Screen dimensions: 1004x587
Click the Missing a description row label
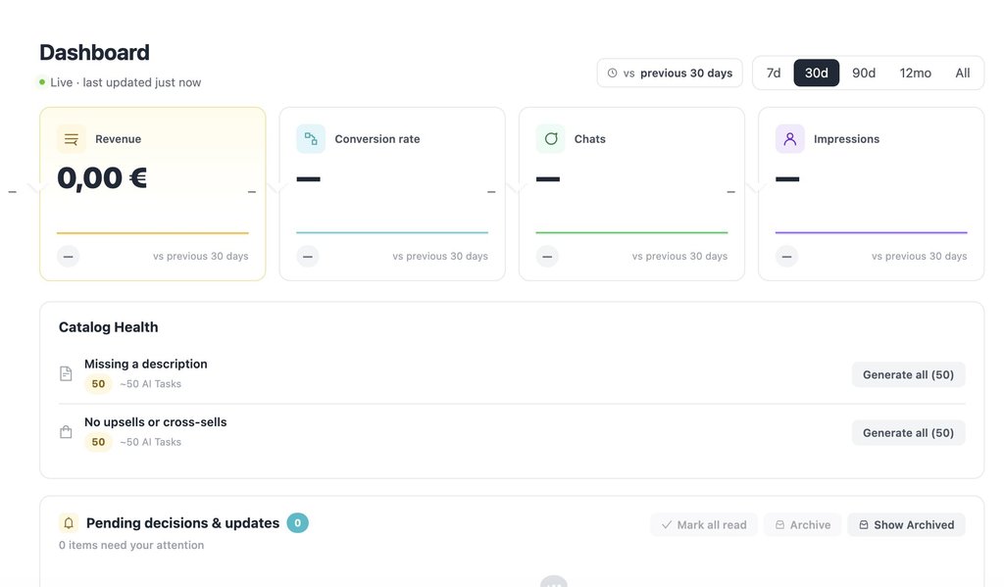tap(146, 364)
